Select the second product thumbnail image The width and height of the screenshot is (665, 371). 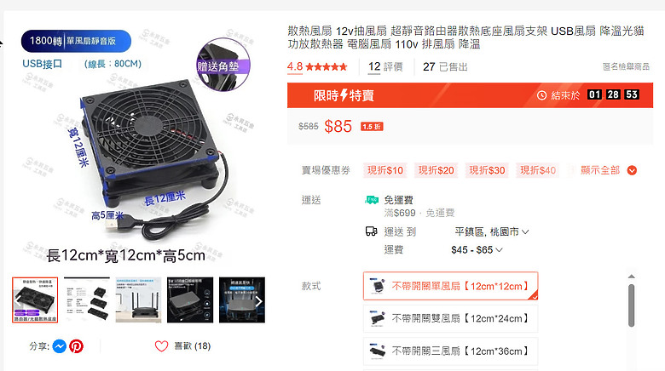click(x=87, y=300)
